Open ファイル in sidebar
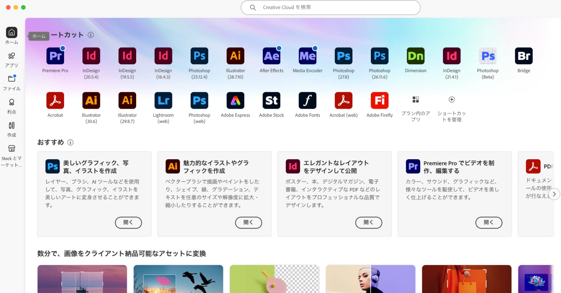This screenshot has width=561, height=293. coord(12,83)
